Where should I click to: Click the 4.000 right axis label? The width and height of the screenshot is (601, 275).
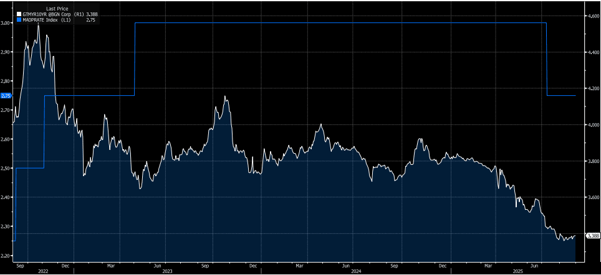[593, 125]
